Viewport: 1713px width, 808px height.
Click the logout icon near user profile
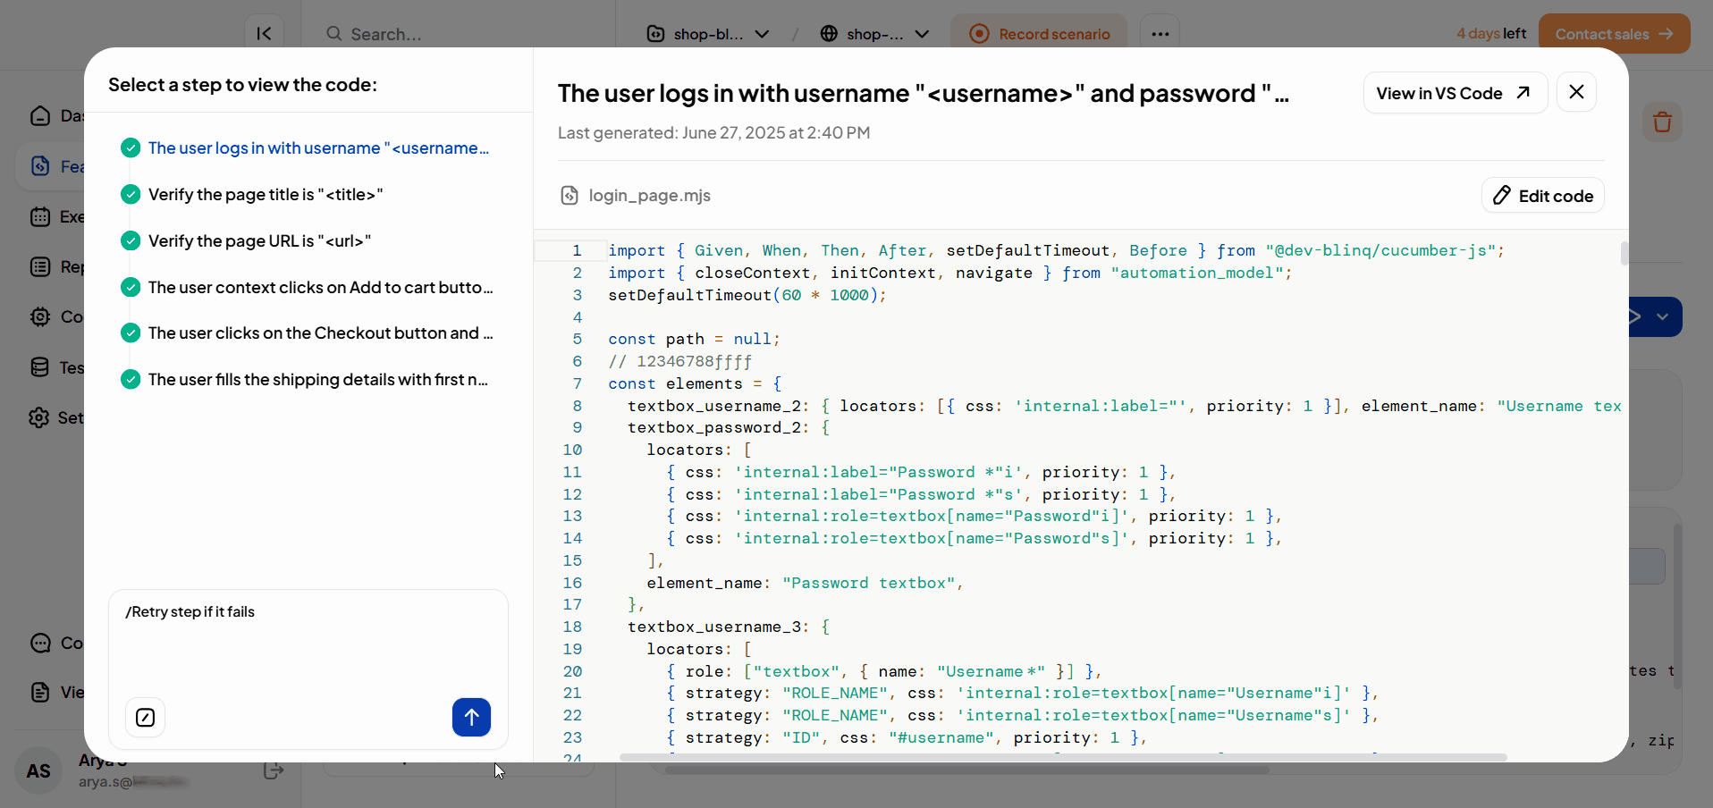(x=274, y=770)
